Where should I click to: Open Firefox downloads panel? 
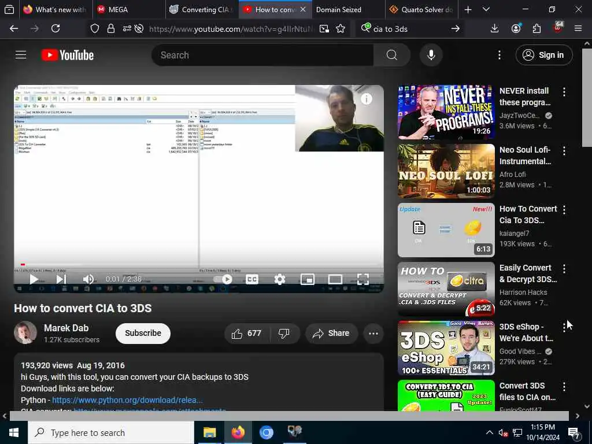click(494, 29)
